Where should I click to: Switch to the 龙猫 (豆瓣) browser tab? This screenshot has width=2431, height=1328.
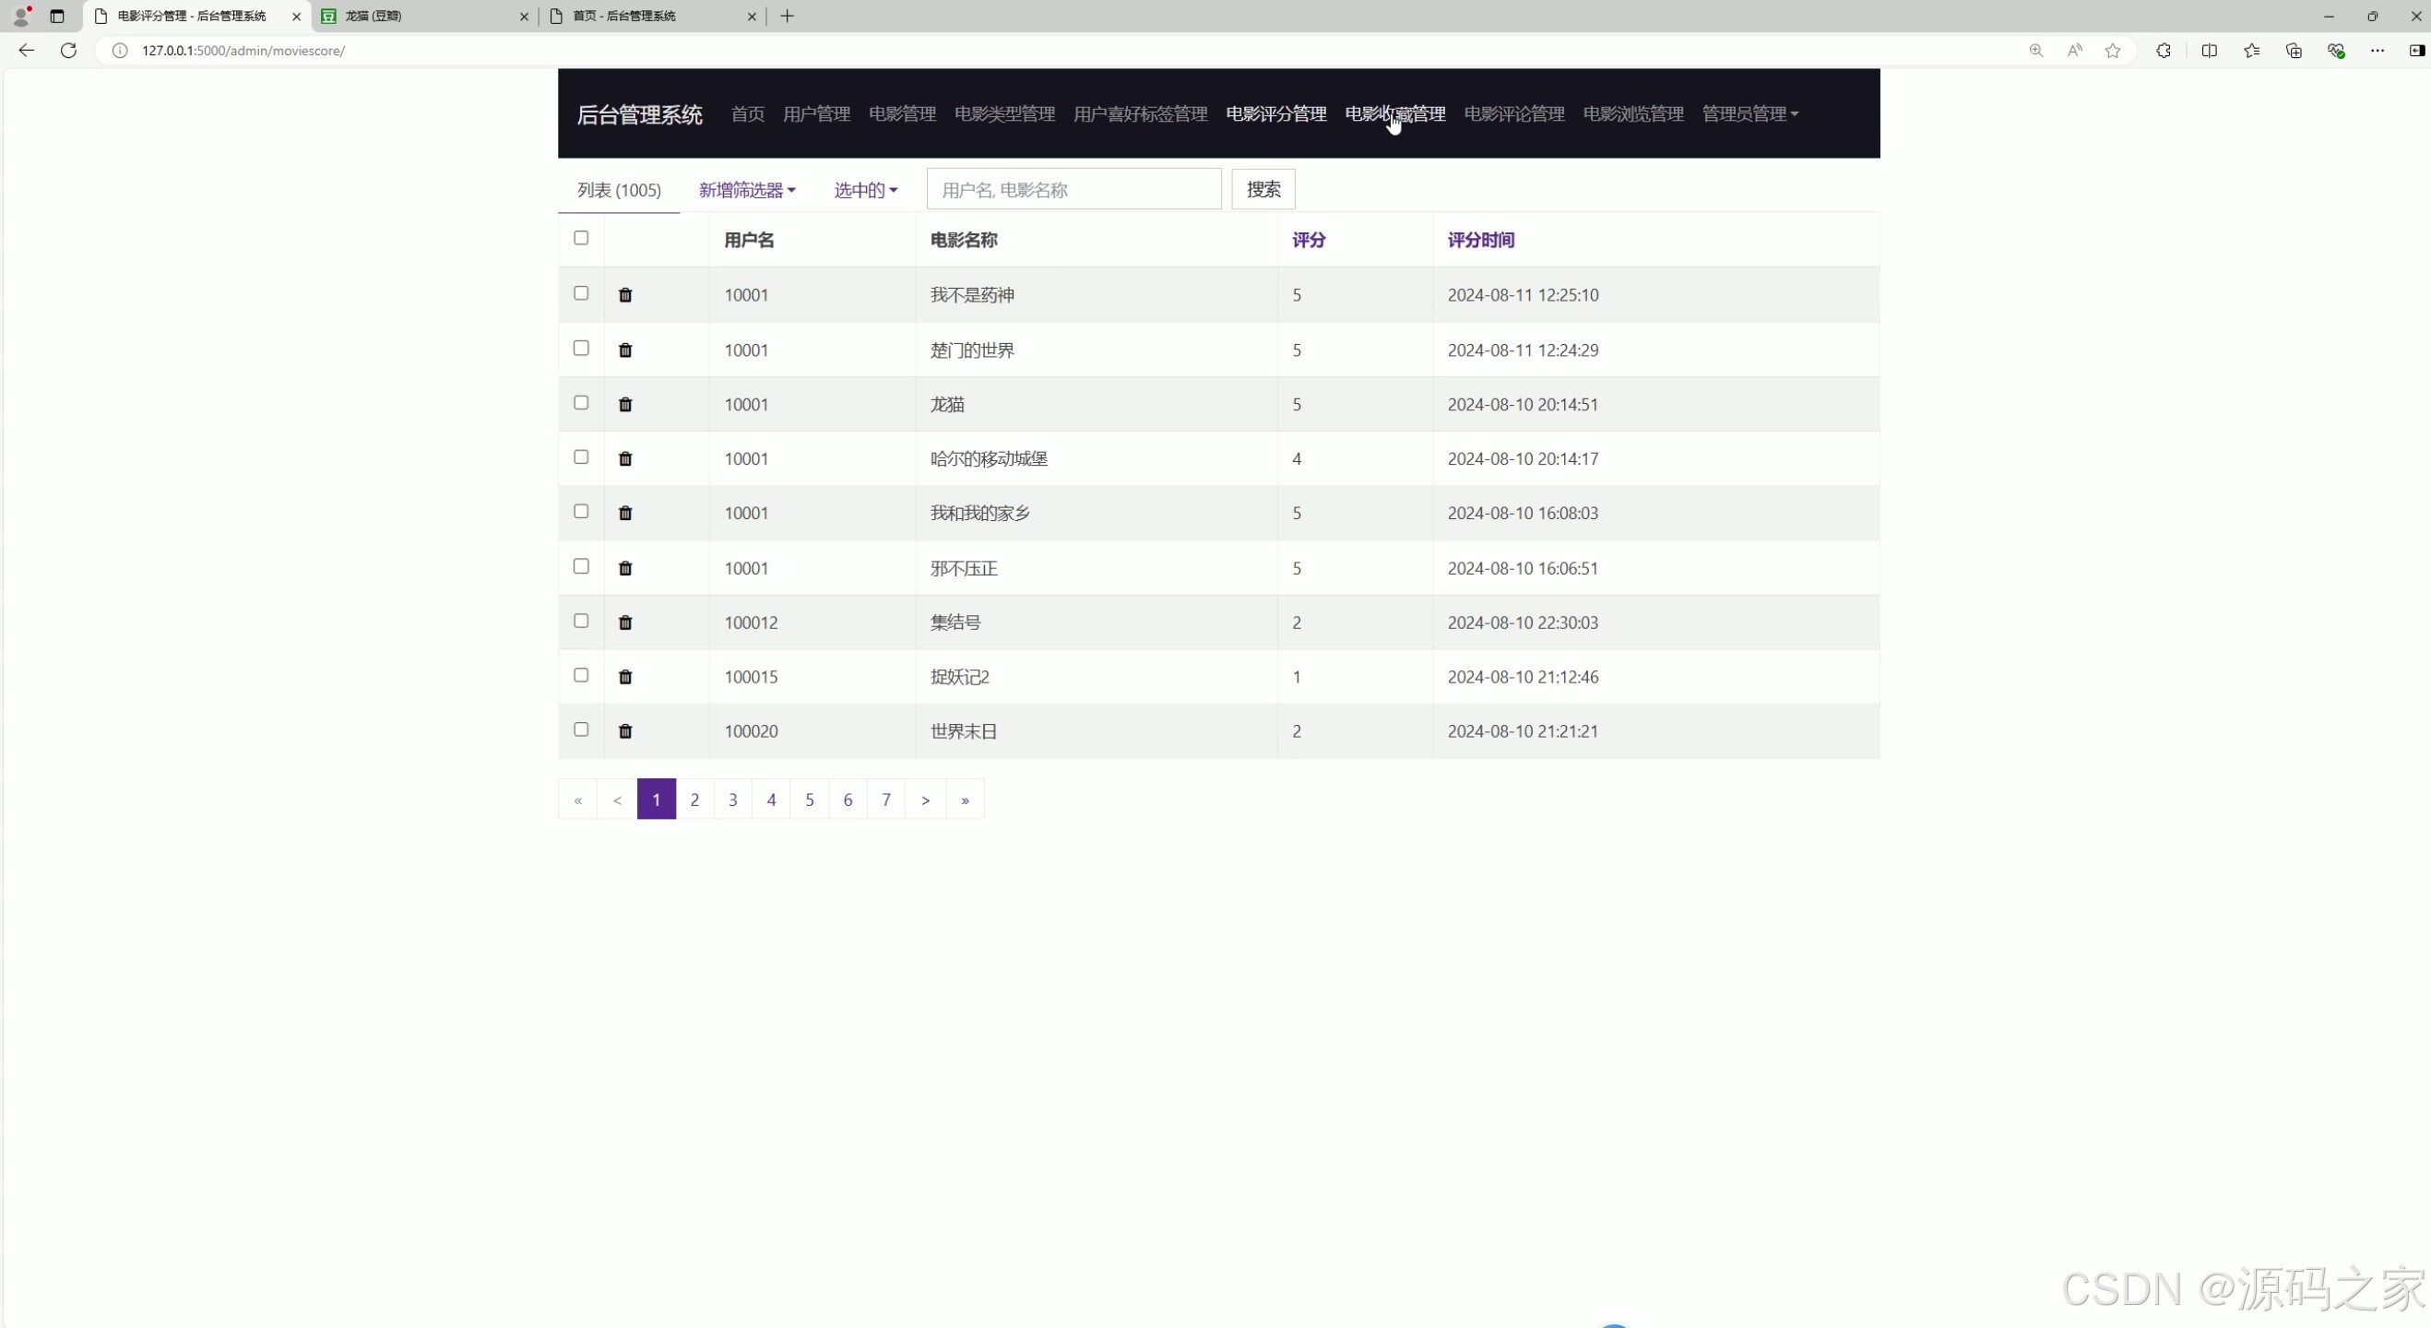click(x=420, y=16)
